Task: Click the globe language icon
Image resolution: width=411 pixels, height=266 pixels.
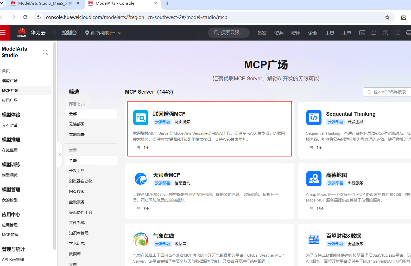Action: (x=408, y=33)
